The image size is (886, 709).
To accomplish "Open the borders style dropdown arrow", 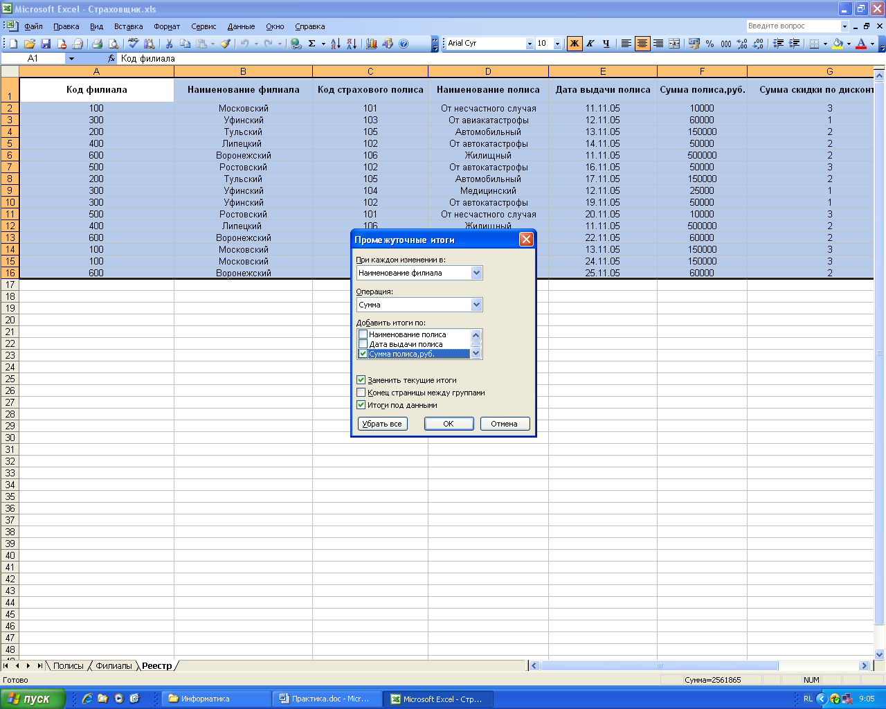I will (x=825, y=44).
